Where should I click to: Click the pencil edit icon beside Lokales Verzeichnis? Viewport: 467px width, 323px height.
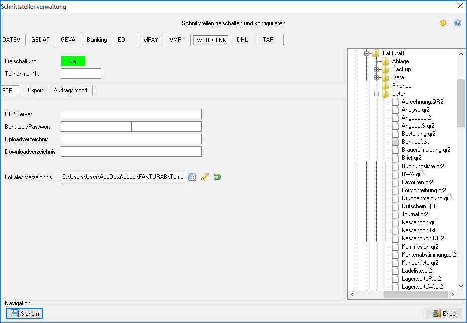point(205,177)
